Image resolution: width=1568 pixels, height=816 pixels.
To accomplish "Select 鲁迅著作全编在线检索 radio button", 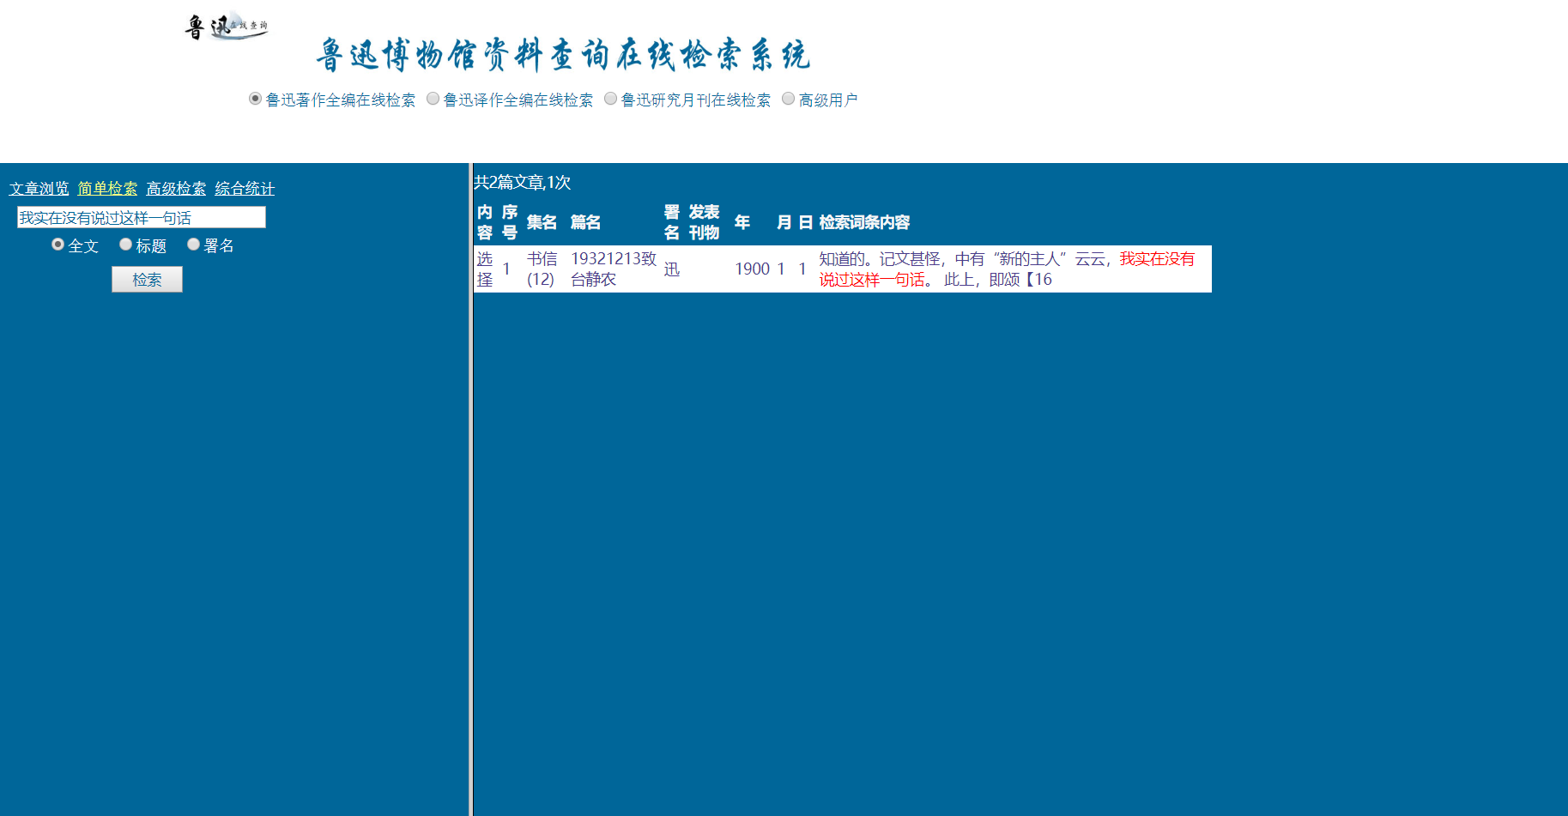I will pos(255,99).
